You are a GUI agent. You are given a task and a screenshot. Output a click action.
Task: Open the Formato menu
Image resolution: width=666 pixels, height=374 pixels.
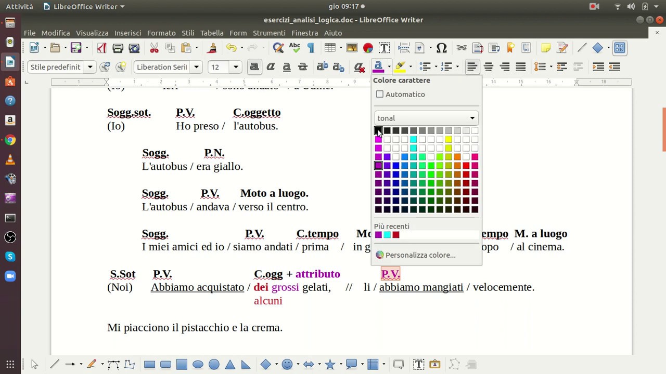(x=161, y=33)
